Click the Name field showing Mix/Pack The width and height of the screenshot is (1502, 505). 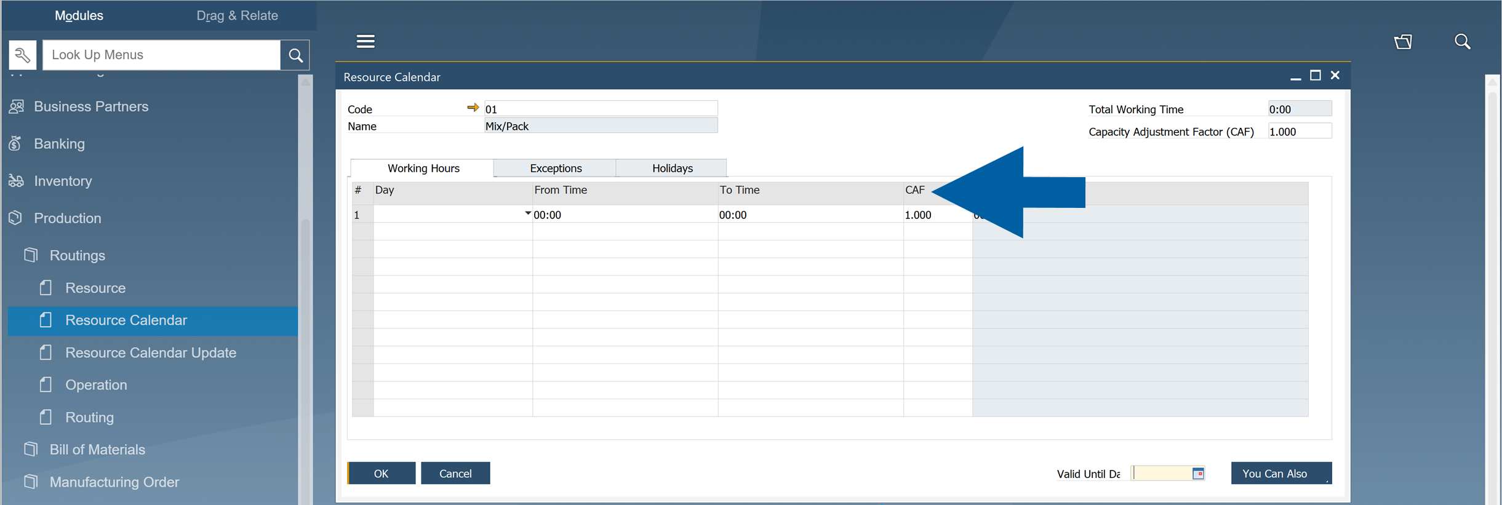(601, 126)
